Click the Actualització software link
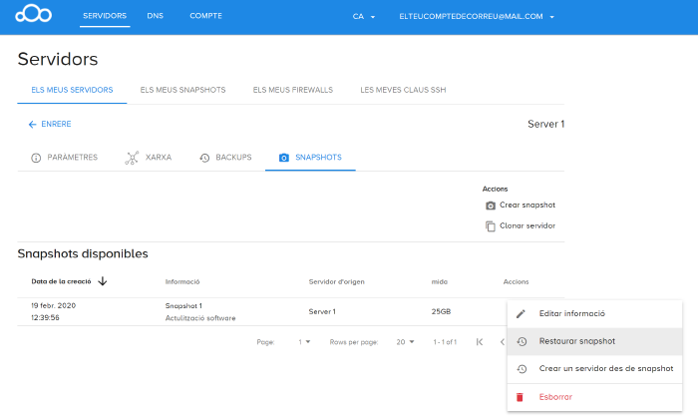Viewport: 698px width, 418px height. coord(200,318)
